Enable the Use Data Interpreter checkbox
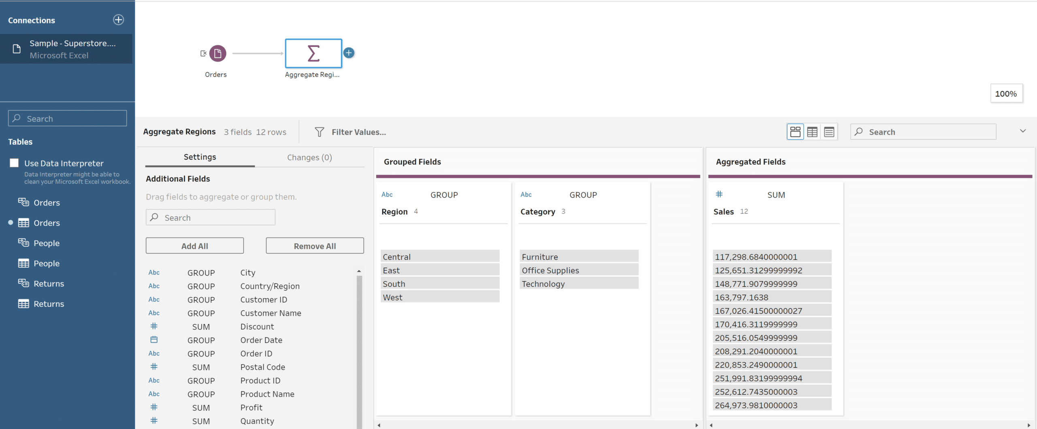This screenshot has height=429, width=1037. (14, 163)
